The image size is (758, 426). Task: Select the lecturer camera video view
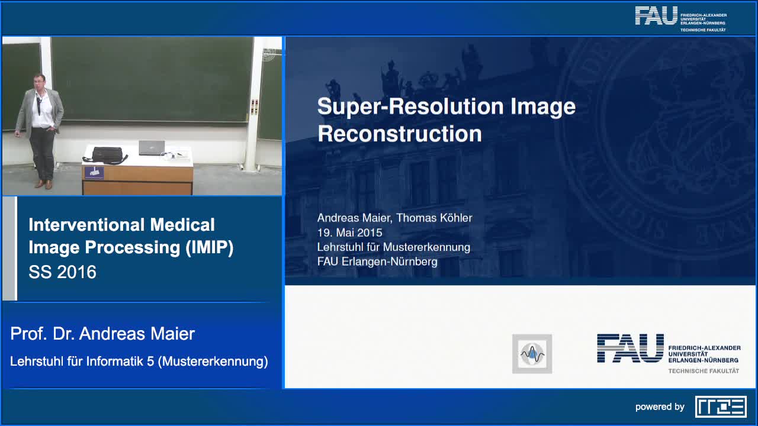[x=142, y=116]
